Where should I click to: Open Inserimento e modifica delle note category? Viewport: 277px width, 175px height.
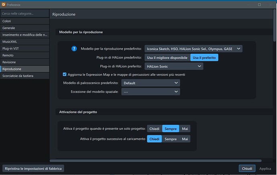[25, 35]
